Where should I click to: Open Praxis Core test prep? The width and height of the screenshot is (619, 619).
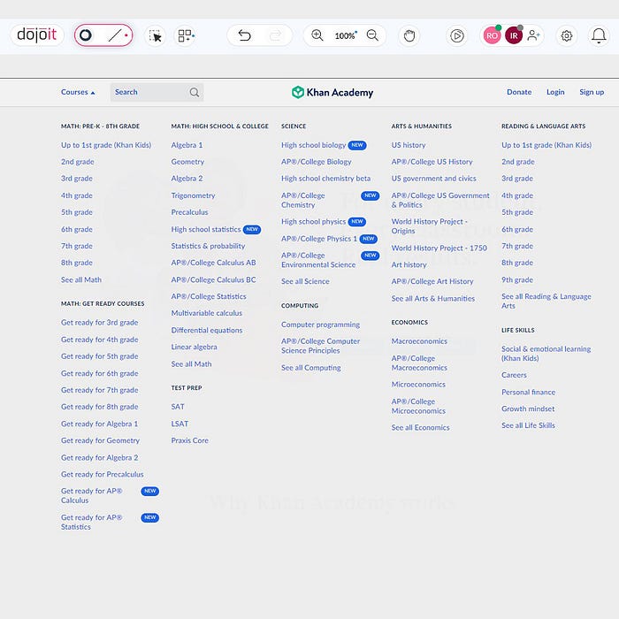pyautogui.click(x=189, y=440)
